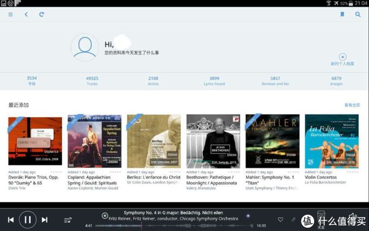Open artist Aaron Copland, Morton Gould

click(93, 188)
